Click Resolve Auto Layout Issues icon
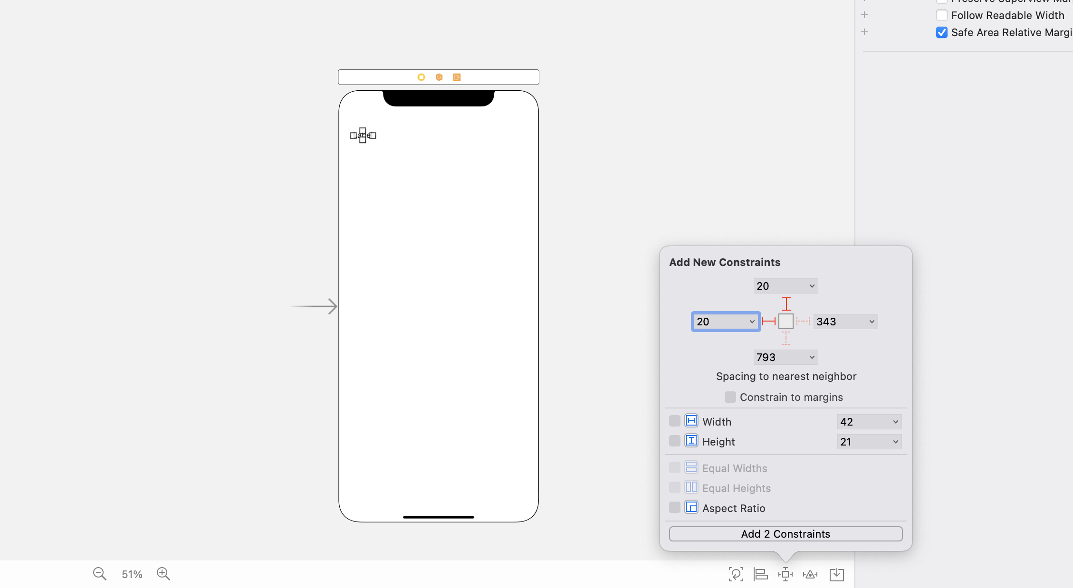Screen dimensions: 1073x588 [x=810, y=574]
